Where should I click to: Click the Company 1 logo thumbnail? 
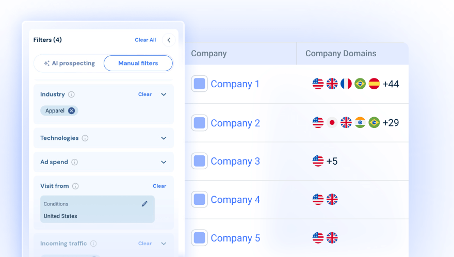coord(200,84)
